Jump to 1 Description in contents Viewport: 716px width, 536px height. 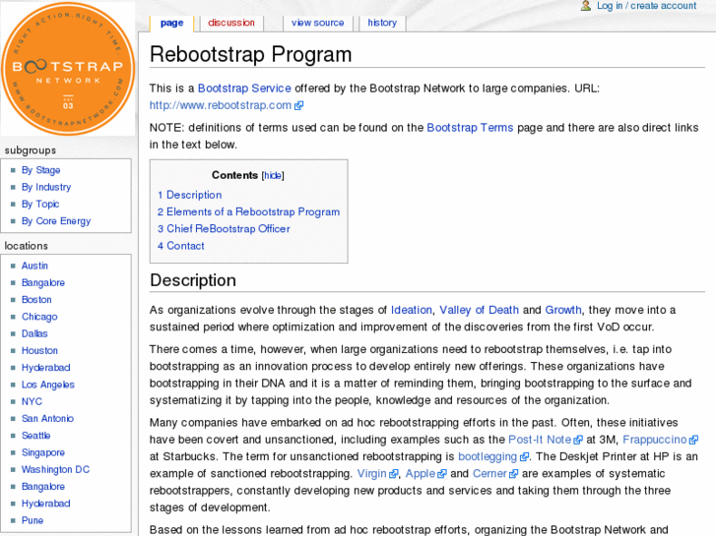pyautogui.click(x=189, y=195)
